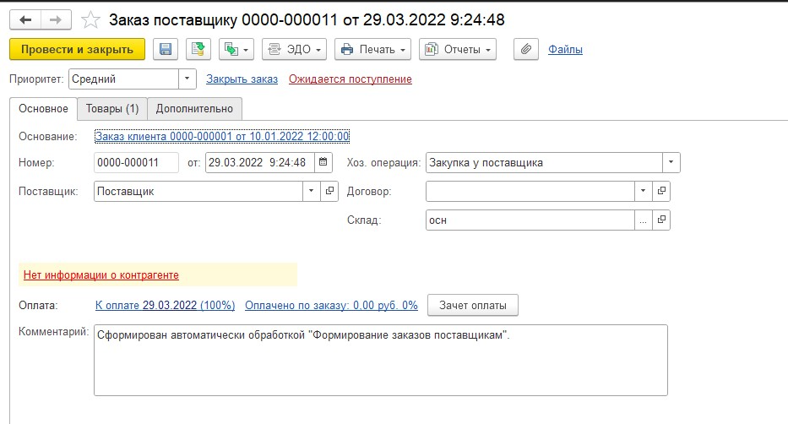
Task: Open the Склад record via icon
Action: (x=661, y=220)
